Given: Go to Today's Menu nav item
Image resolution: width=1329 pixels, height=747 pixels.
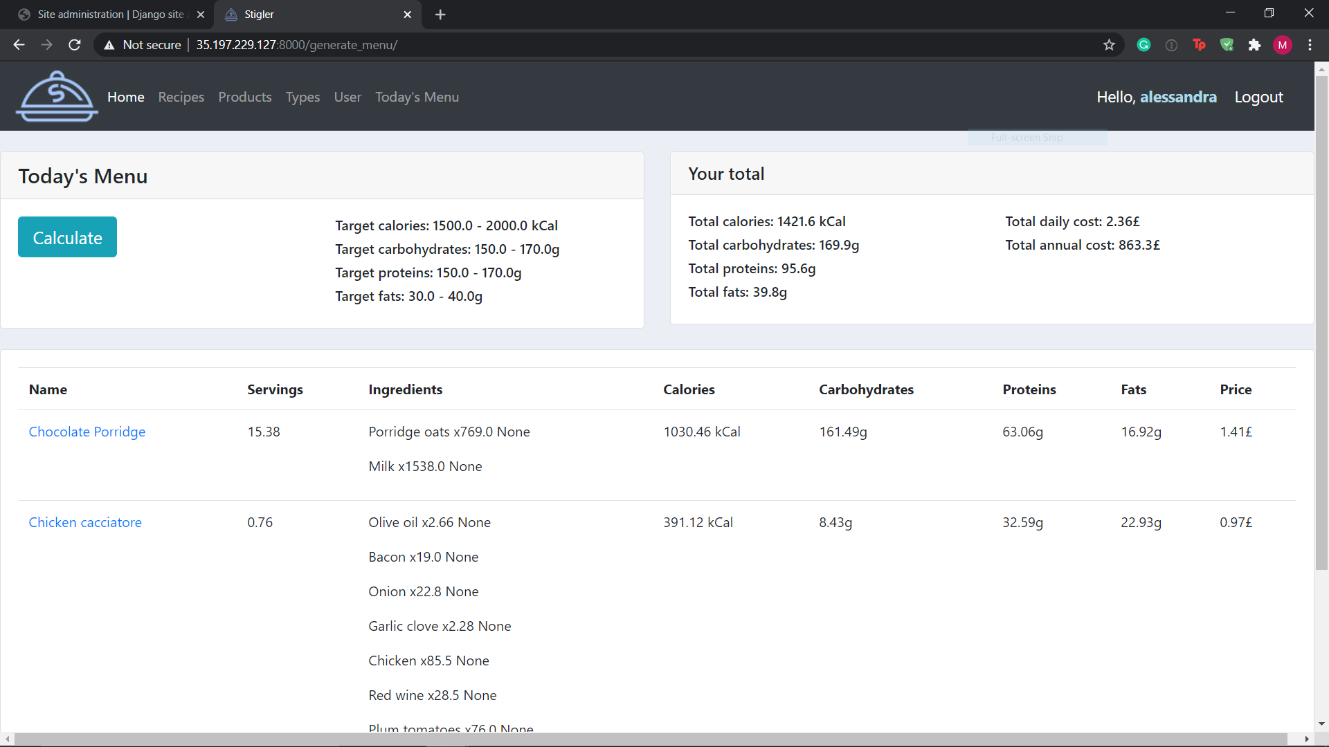Looking at the screenshot, I should point(417,97).
